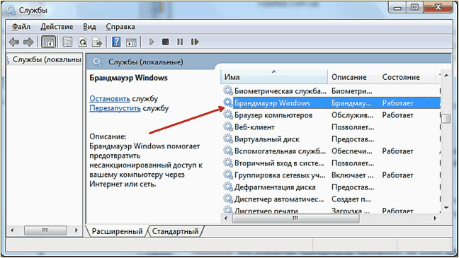Open the Вид menu

(x=89, y=27)
